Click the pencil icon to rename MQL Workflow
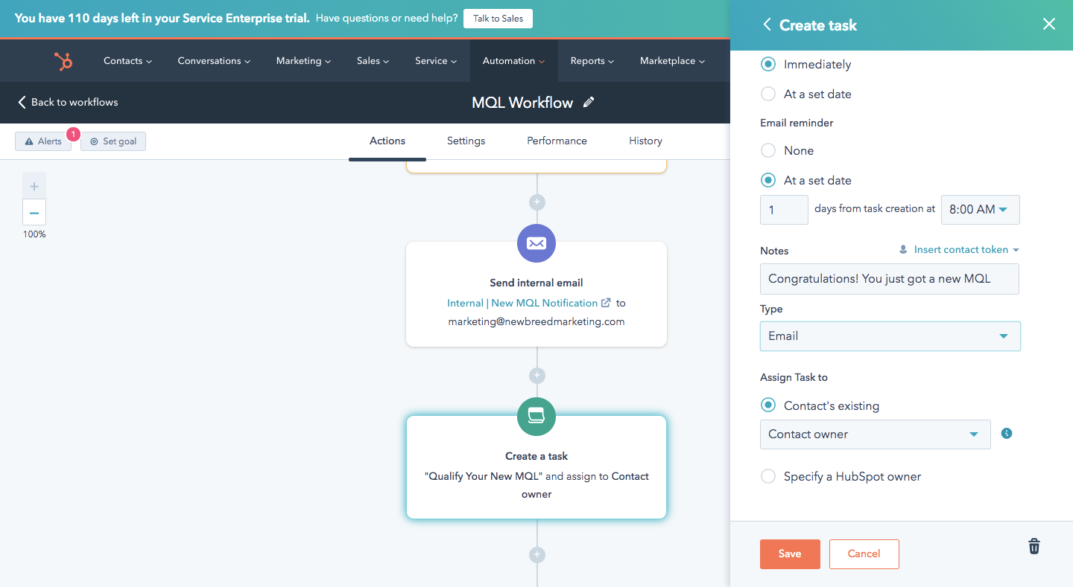The height and width of the screenshot is (587, 1073). pyautogui.click(x=589, y=103)
